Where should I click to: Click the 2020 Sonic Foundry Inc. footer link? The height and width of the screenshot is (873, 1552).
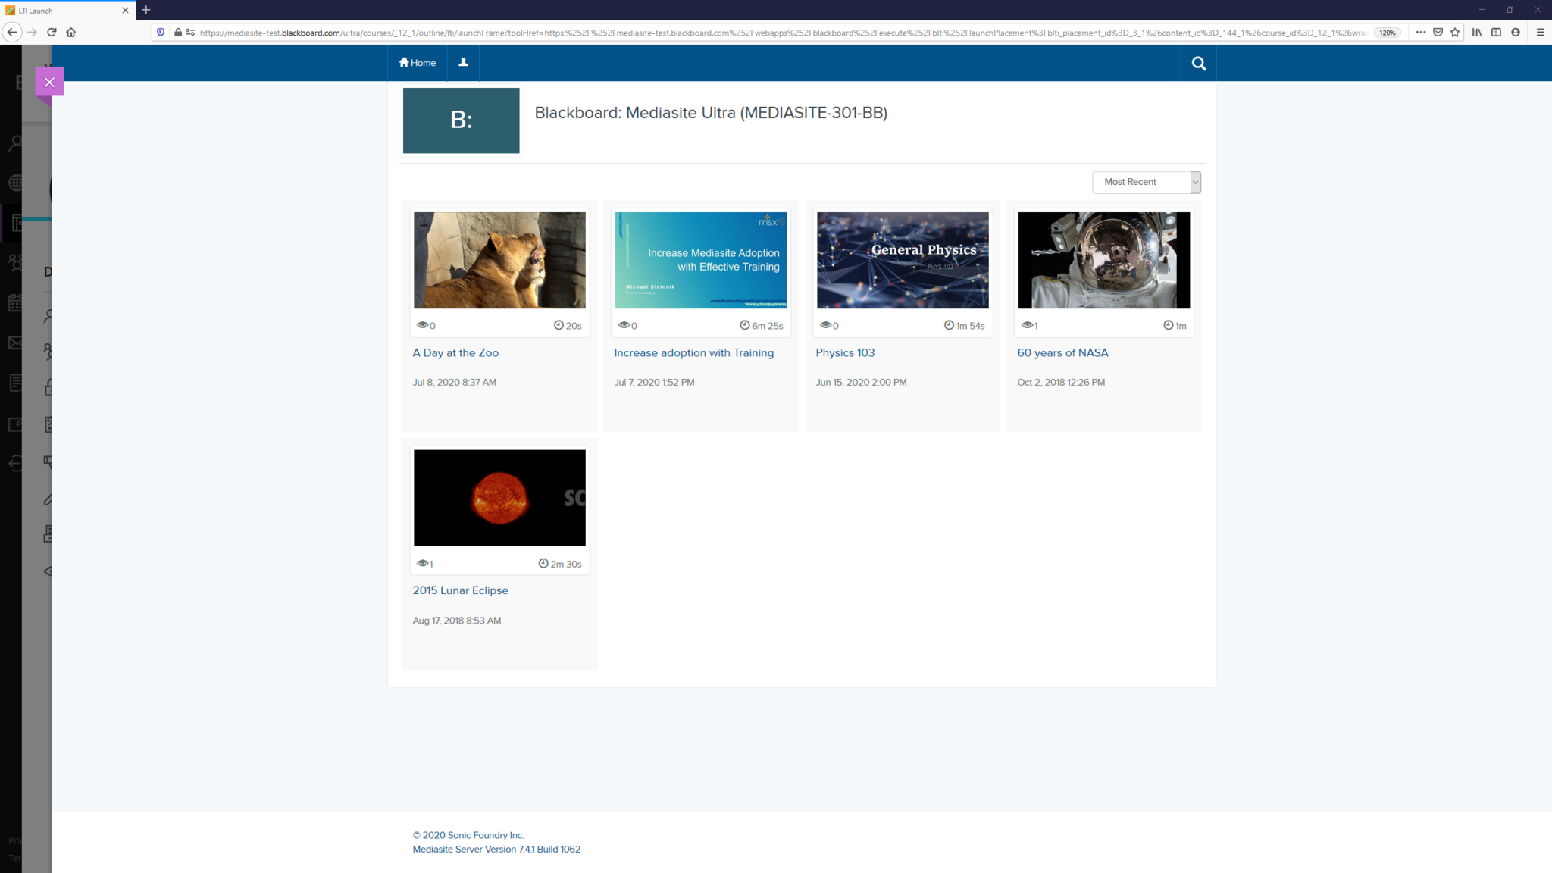click(468, 836)
